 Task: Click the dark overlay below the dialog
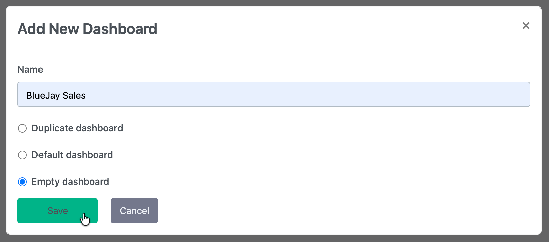[274, 239]
